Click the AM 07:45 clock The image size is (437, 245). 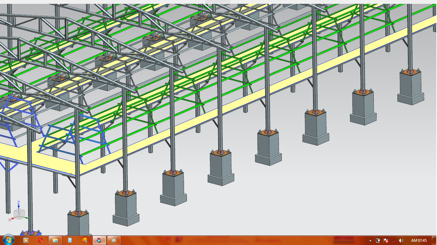419,241
